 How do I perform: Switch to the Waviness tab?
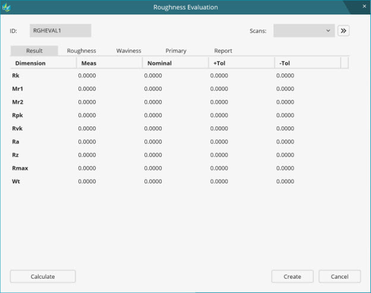pos(128,51)
